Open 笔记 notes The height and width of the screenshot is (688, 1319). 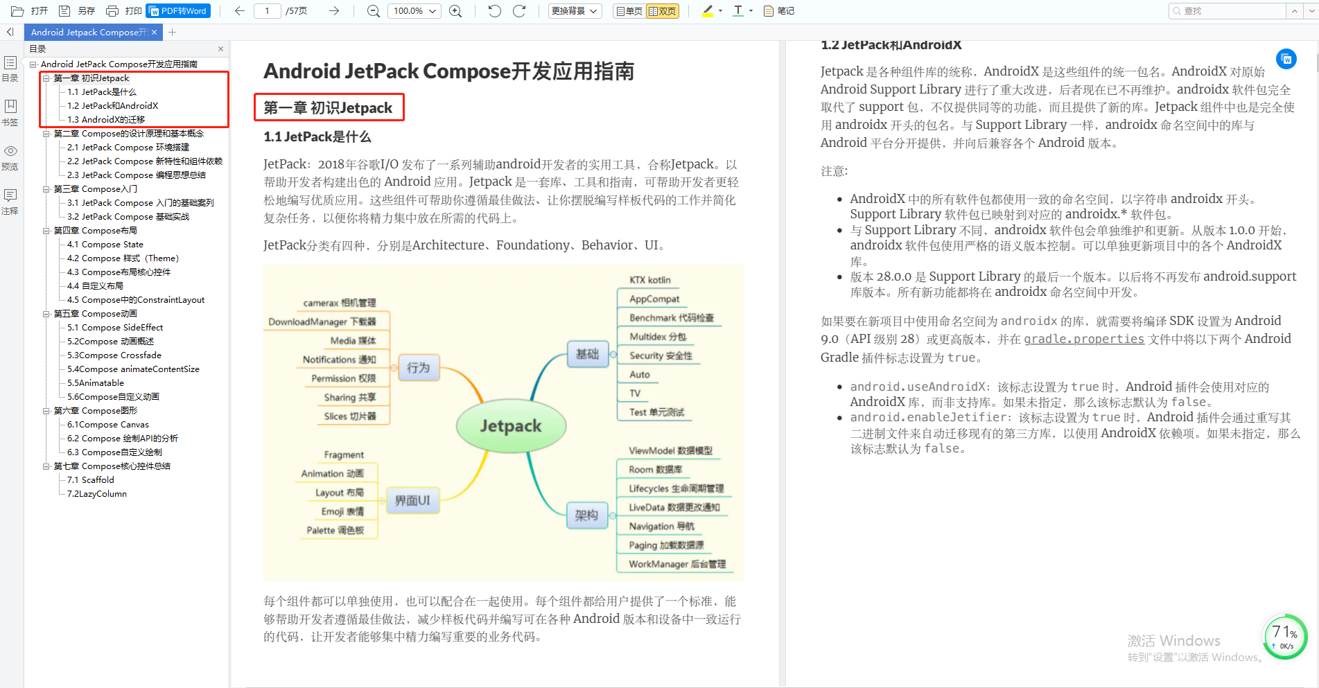778,10
